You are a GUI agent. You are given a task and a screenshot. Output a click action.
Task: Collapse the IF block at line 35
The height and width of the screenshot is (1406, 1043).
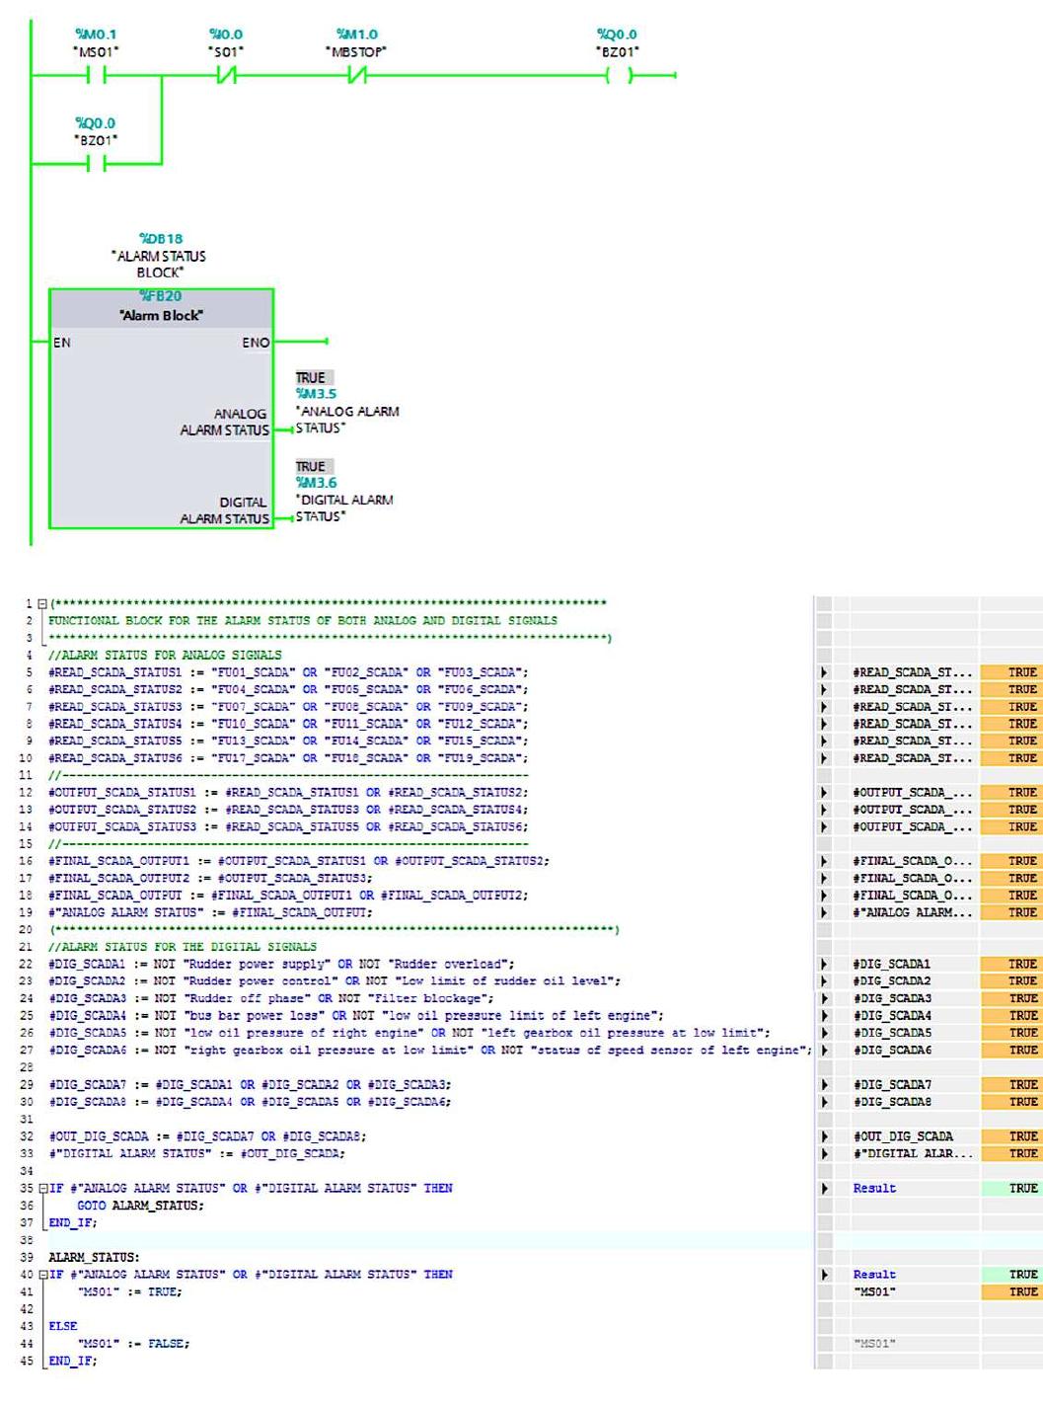(x=41, y=1189)
